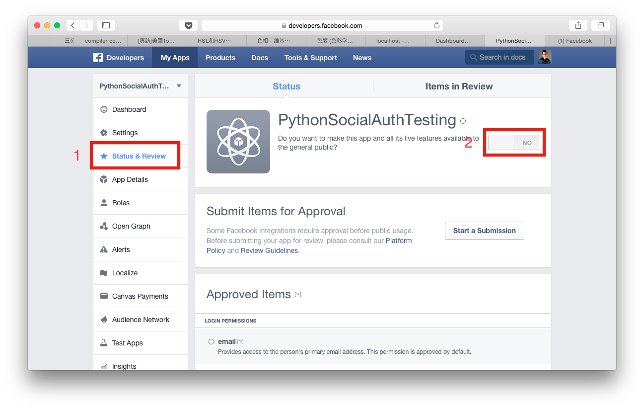Click the PythonSocialAuthTesting app title

click(x=367, y=120)
